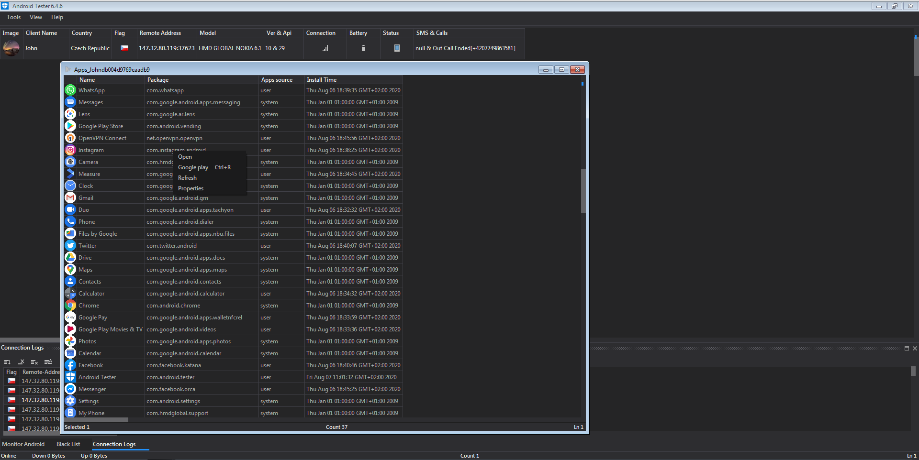Click the Settings app gear icon
Screen dimensions: 919x460
click(x=70, y=401)
